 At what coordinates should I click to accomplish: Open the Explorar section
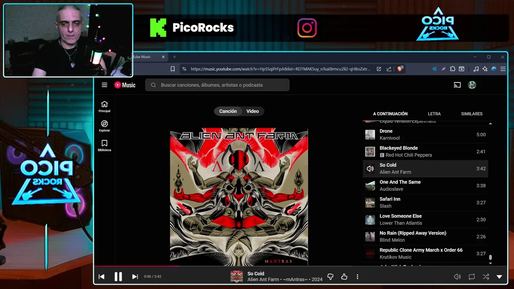pos(104,126)
